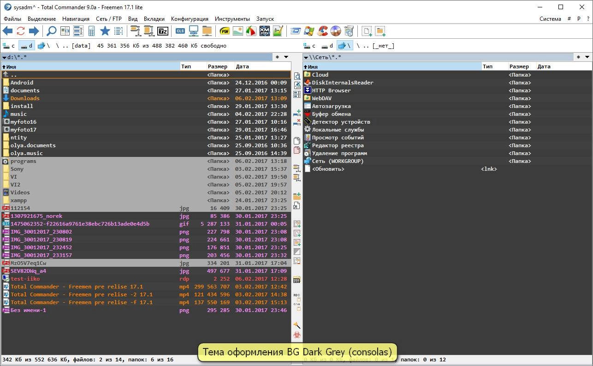Launch the XMPlay toolbar icon

pos(264,31)
